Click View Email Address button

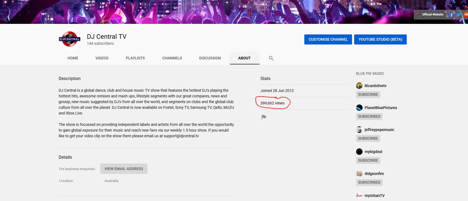point(124,169)
